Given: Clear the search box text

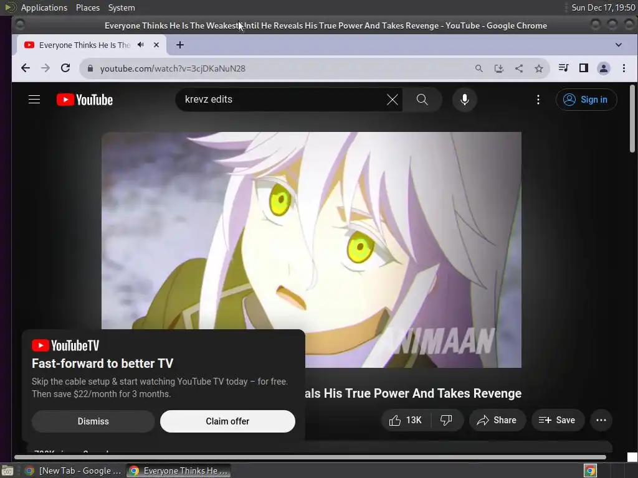Looking at the screenshot, I should coord(393,100).
